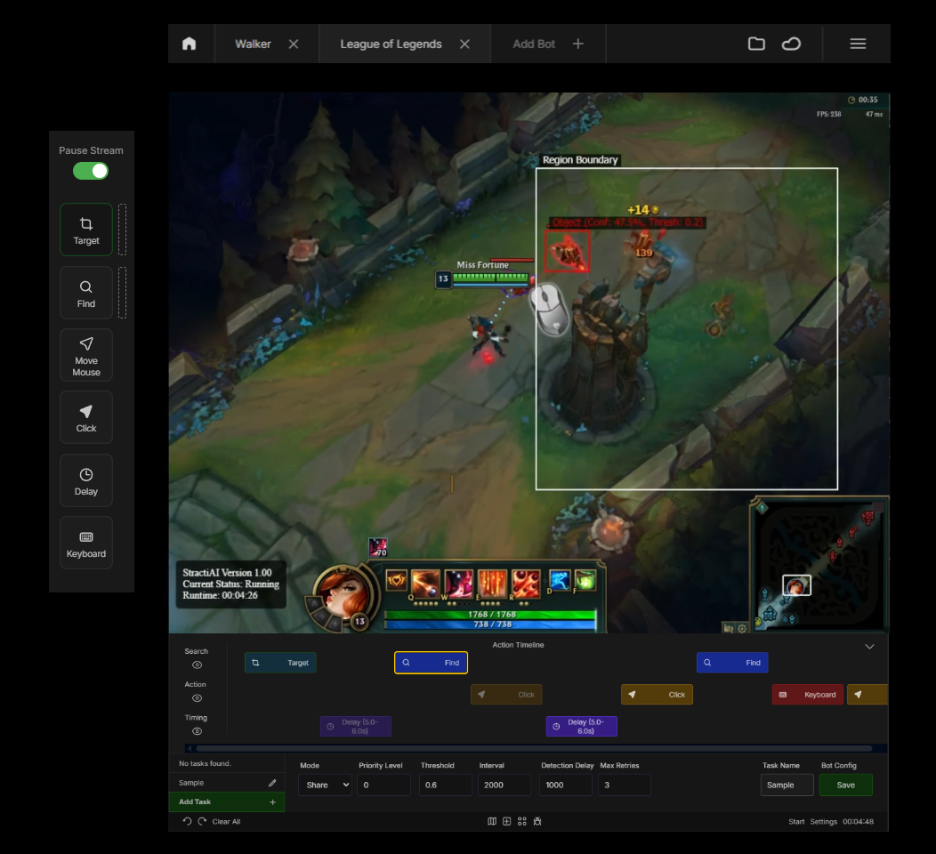This screenshot has height=854, width=936.
Task: Click the Detection Delay field
Action: pos(566,785)
